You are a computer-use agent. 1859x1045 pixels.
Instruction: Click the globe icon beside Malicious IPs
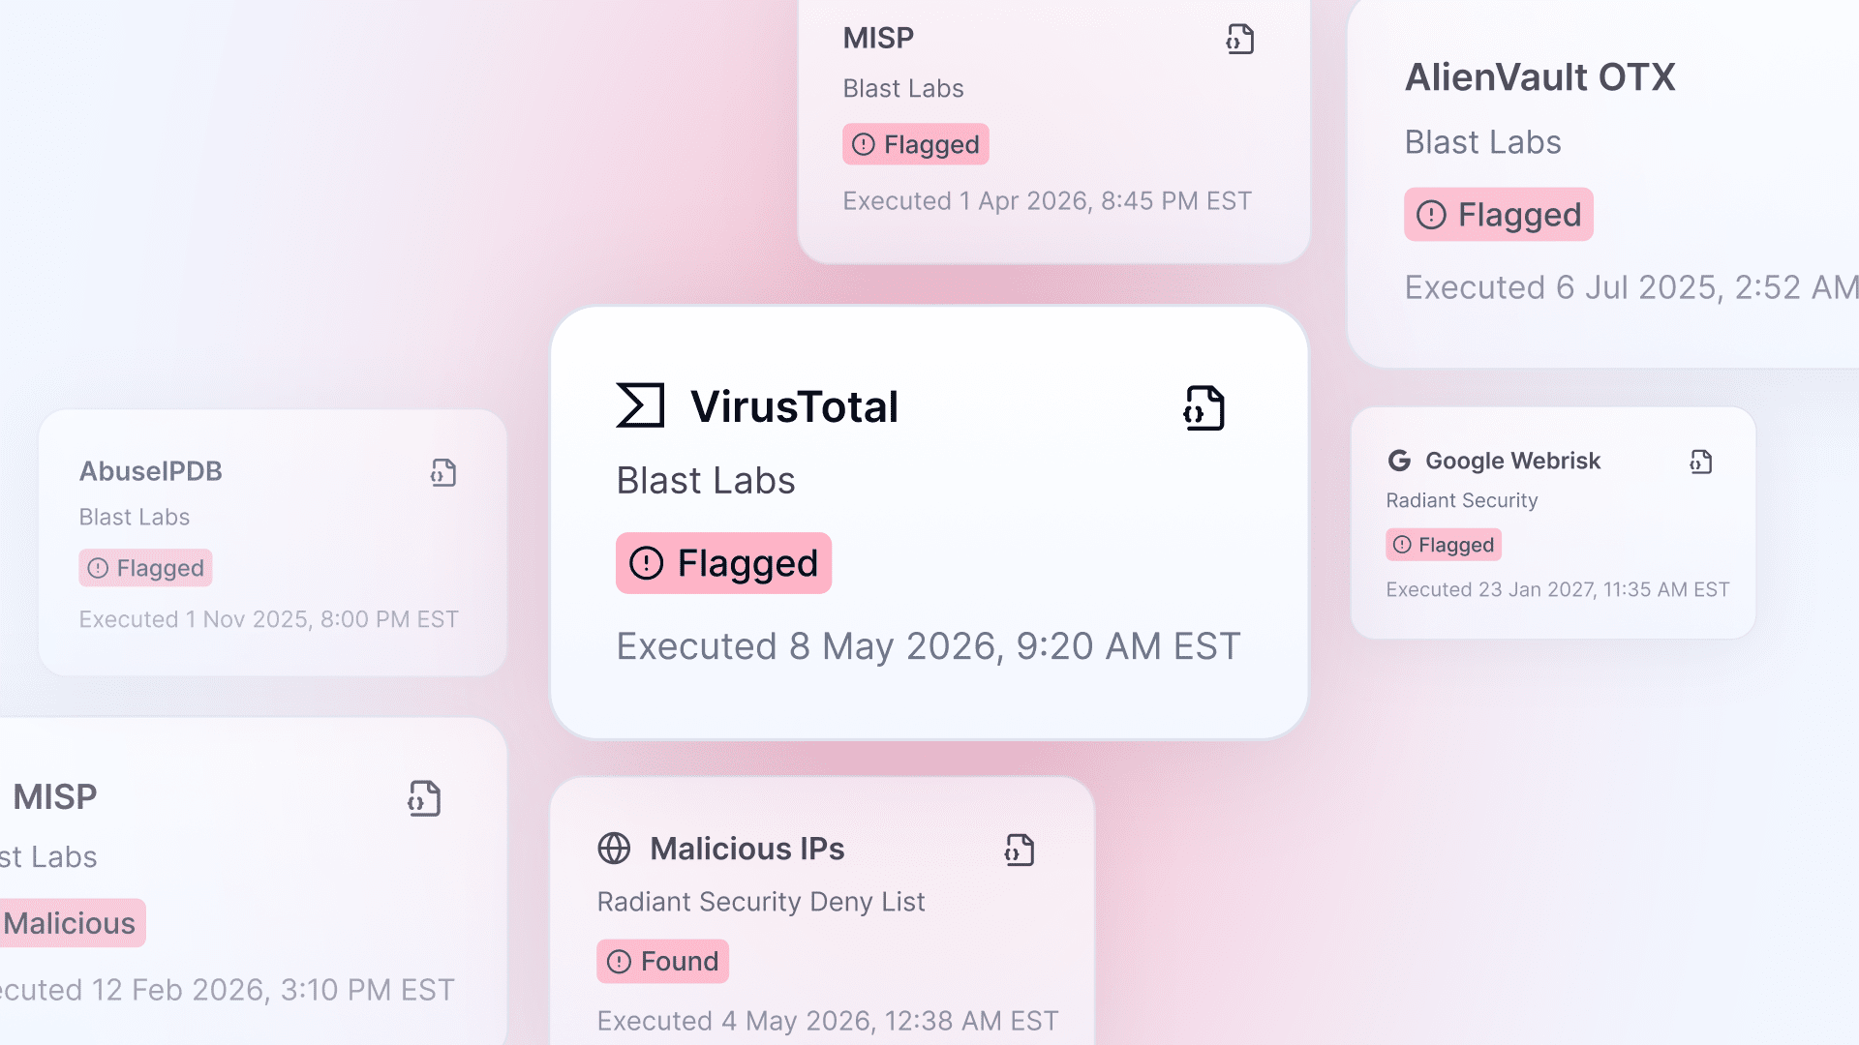pos(614,849)
